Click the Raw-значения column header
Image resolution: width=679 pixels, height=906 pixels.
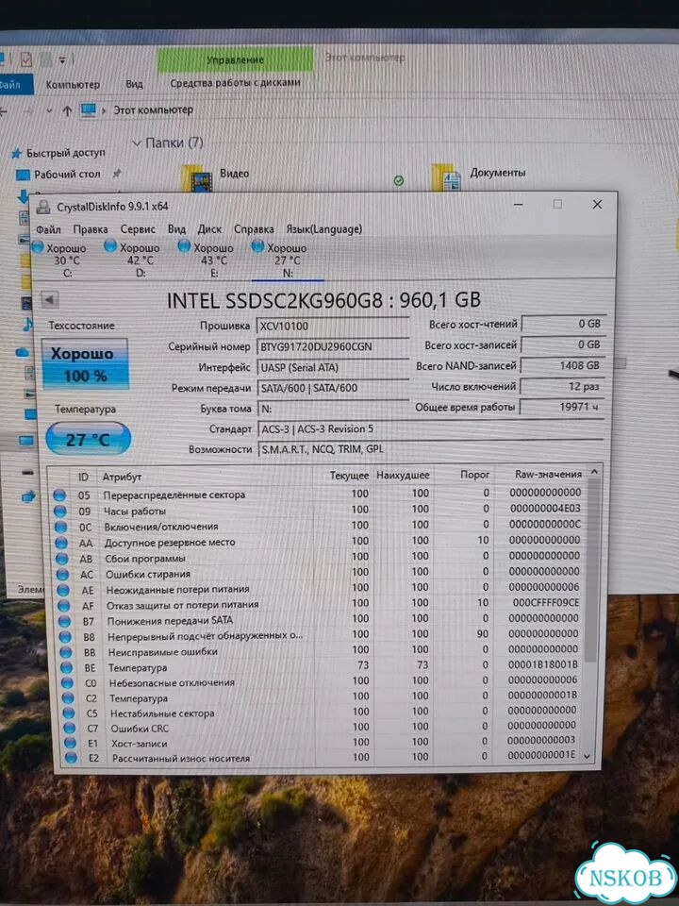coord(548,474)
